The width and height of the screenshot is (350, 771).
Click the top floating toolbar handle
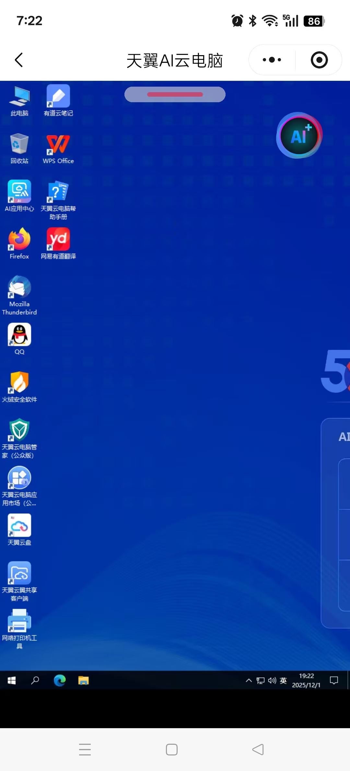tap(175, 94)
